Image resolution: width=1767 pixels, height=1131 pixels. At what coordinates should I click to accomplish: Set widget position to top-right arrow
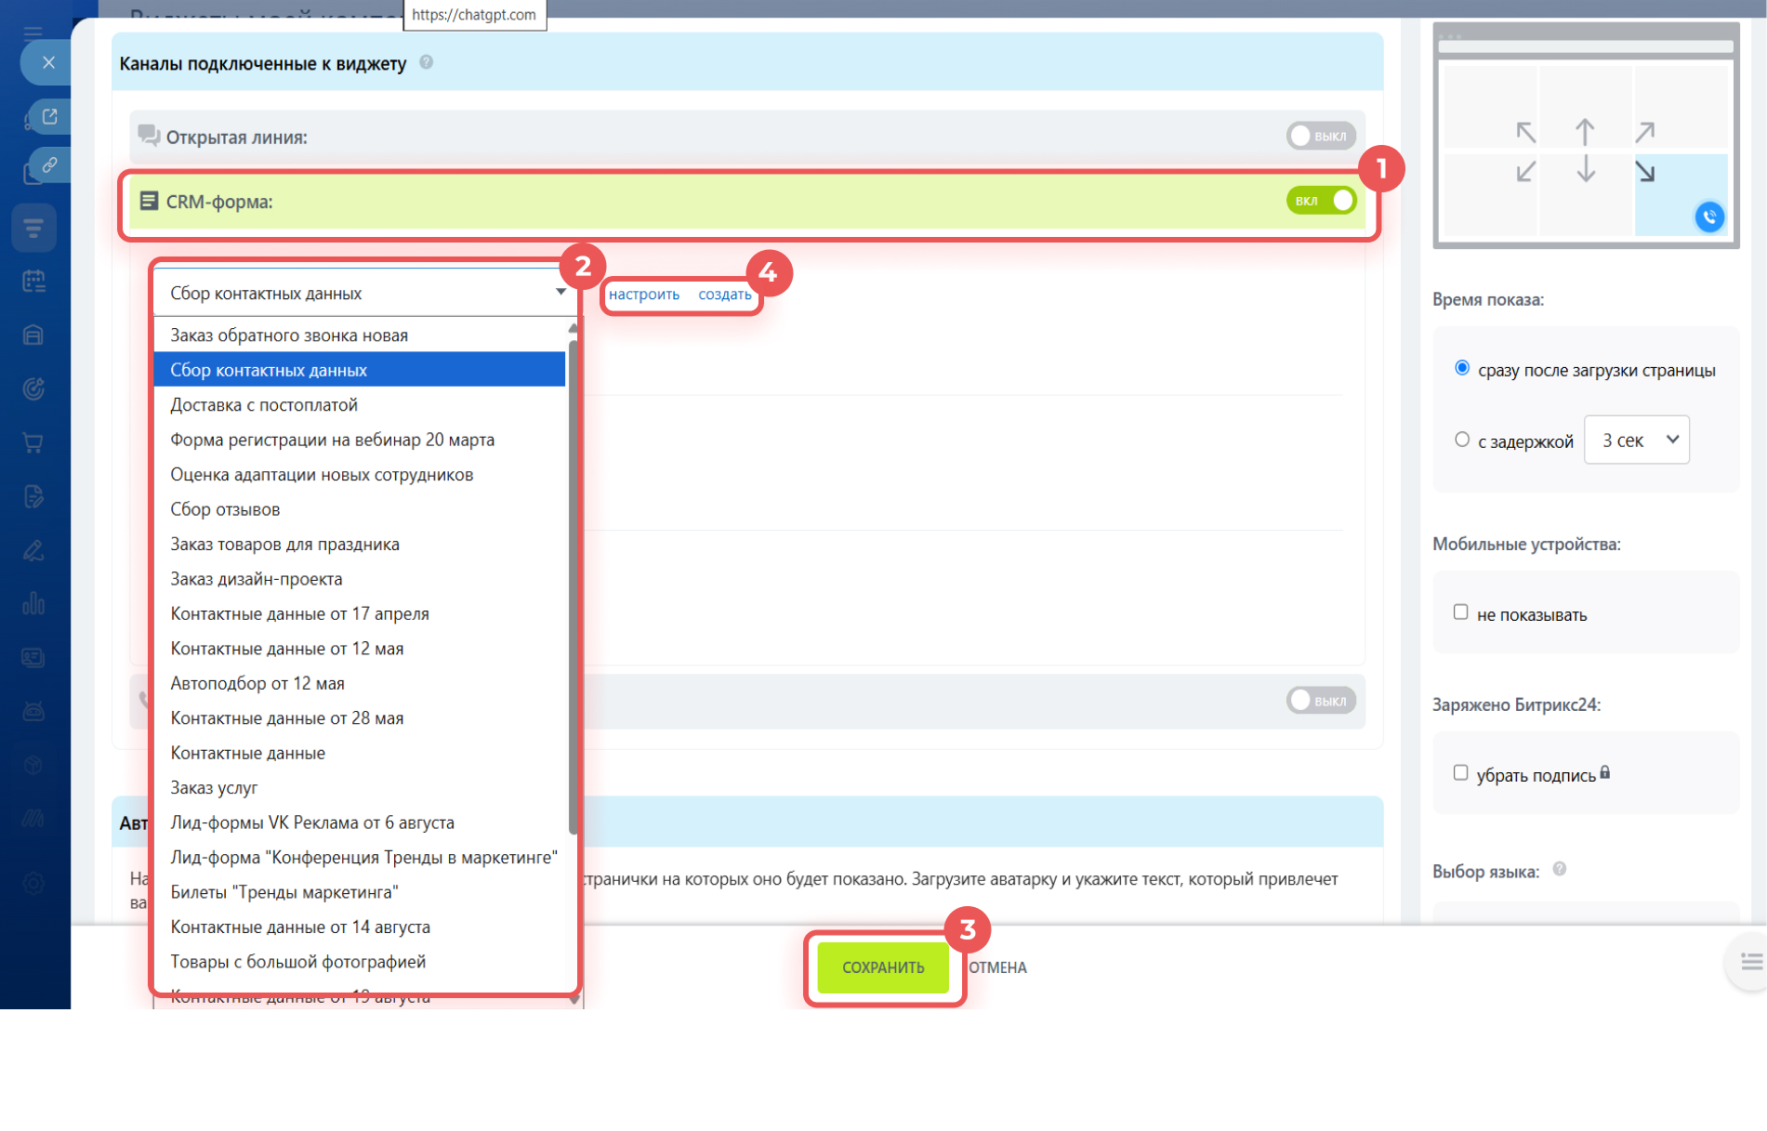click(1645, 132)
